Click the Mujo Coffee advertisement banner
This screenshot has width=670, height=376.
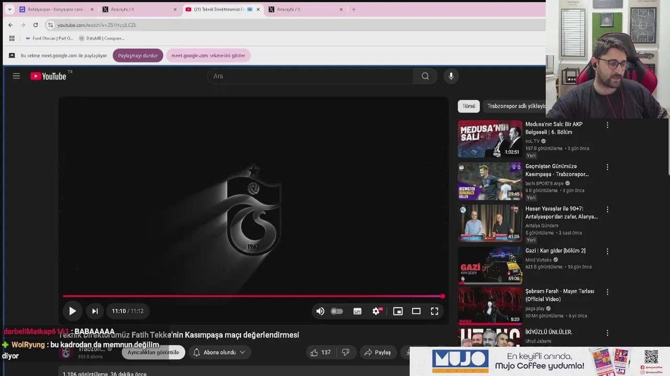[x=540, y=361]
